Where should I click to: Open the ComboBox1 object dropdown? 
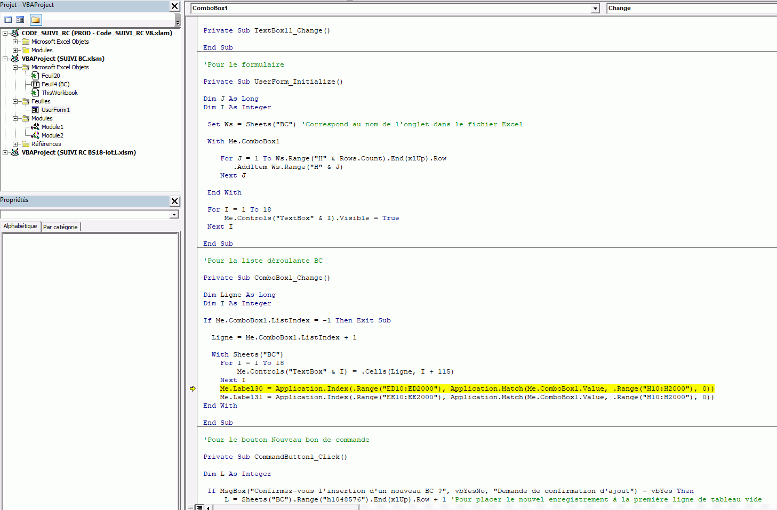point(595,9)
